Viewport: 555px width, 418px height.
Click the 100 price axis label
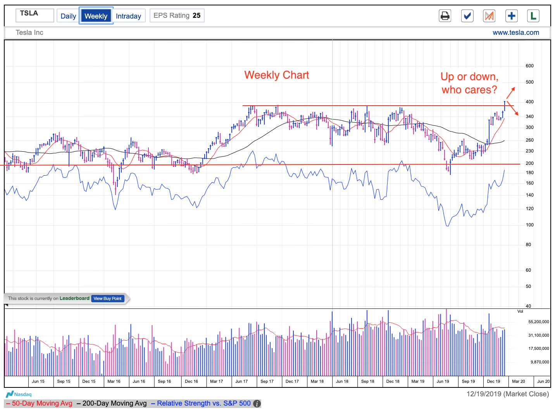click(x=529, y=225)
